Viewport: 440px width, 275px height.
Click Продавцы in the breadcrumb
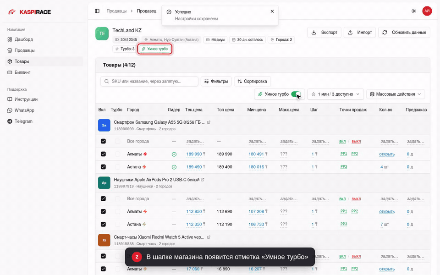(x=116, y=11)
